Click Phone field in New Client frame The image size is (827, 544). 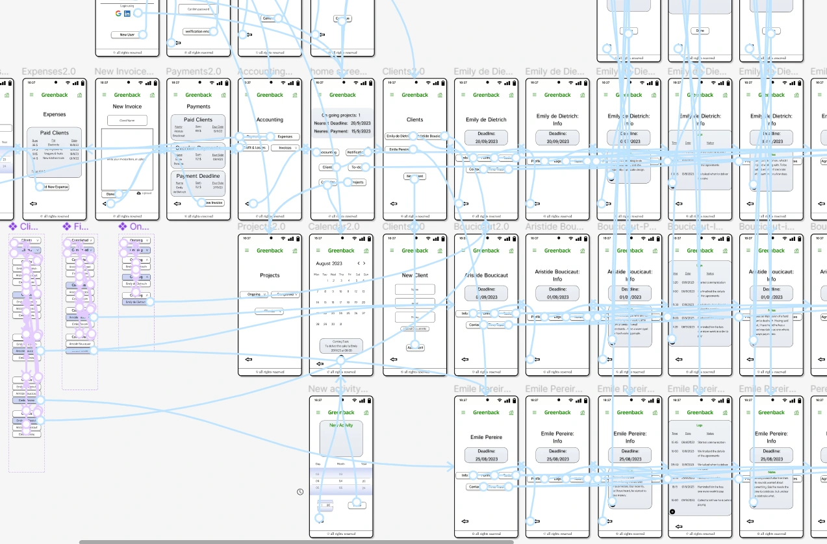tap(414, 316)
